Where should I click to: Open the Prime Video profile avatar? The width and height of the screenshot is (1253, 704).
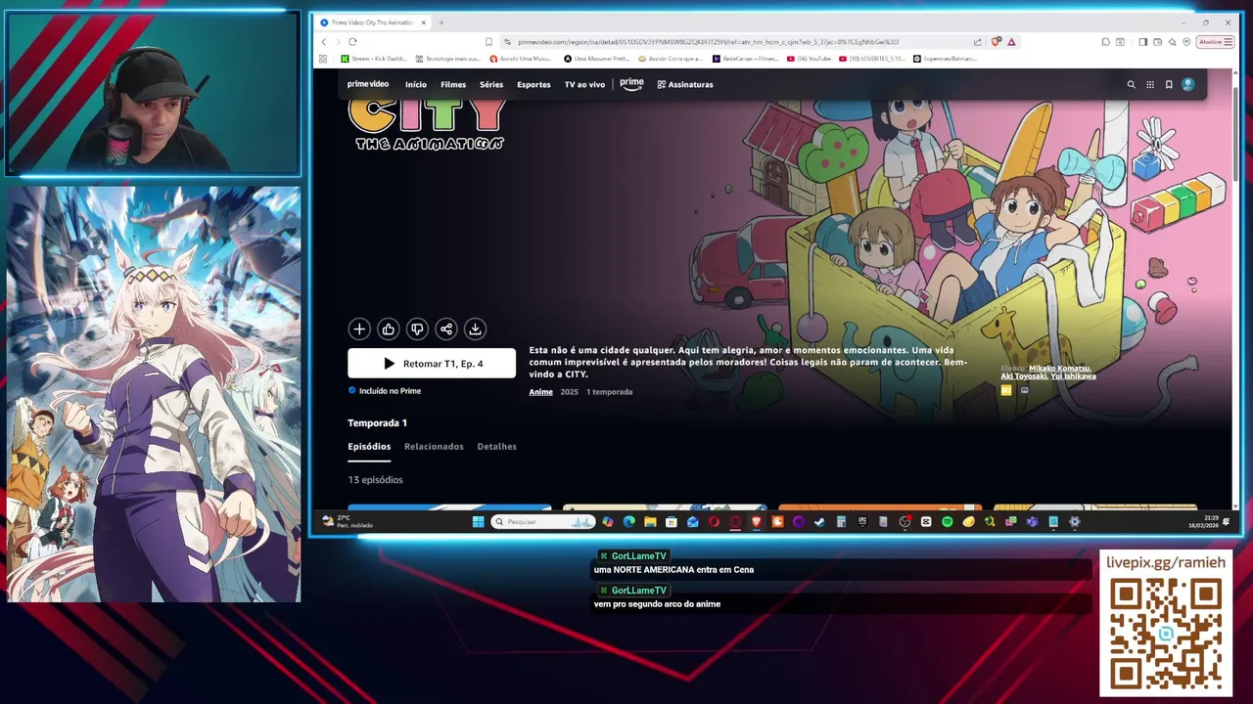pyautogui.click(x=1188, y=84)
